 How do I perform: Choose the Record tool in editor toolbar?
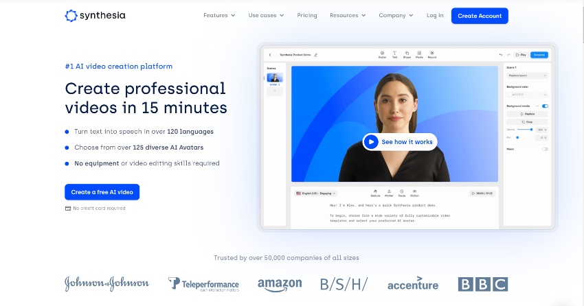(x=432, y=55)
